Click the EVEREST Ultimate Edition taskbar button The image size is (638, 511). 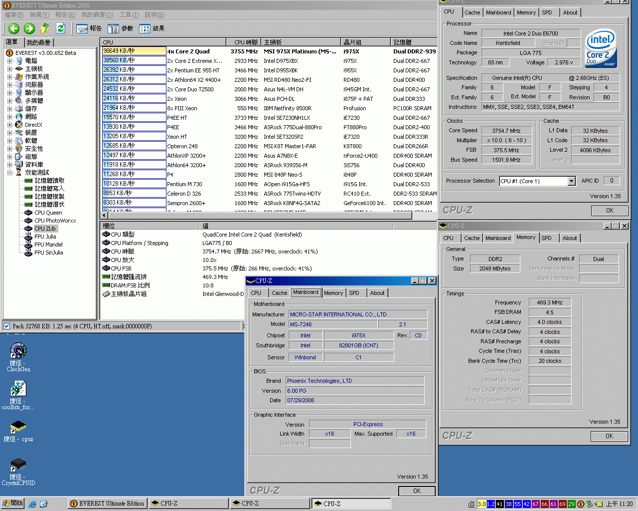coord(107,504)
